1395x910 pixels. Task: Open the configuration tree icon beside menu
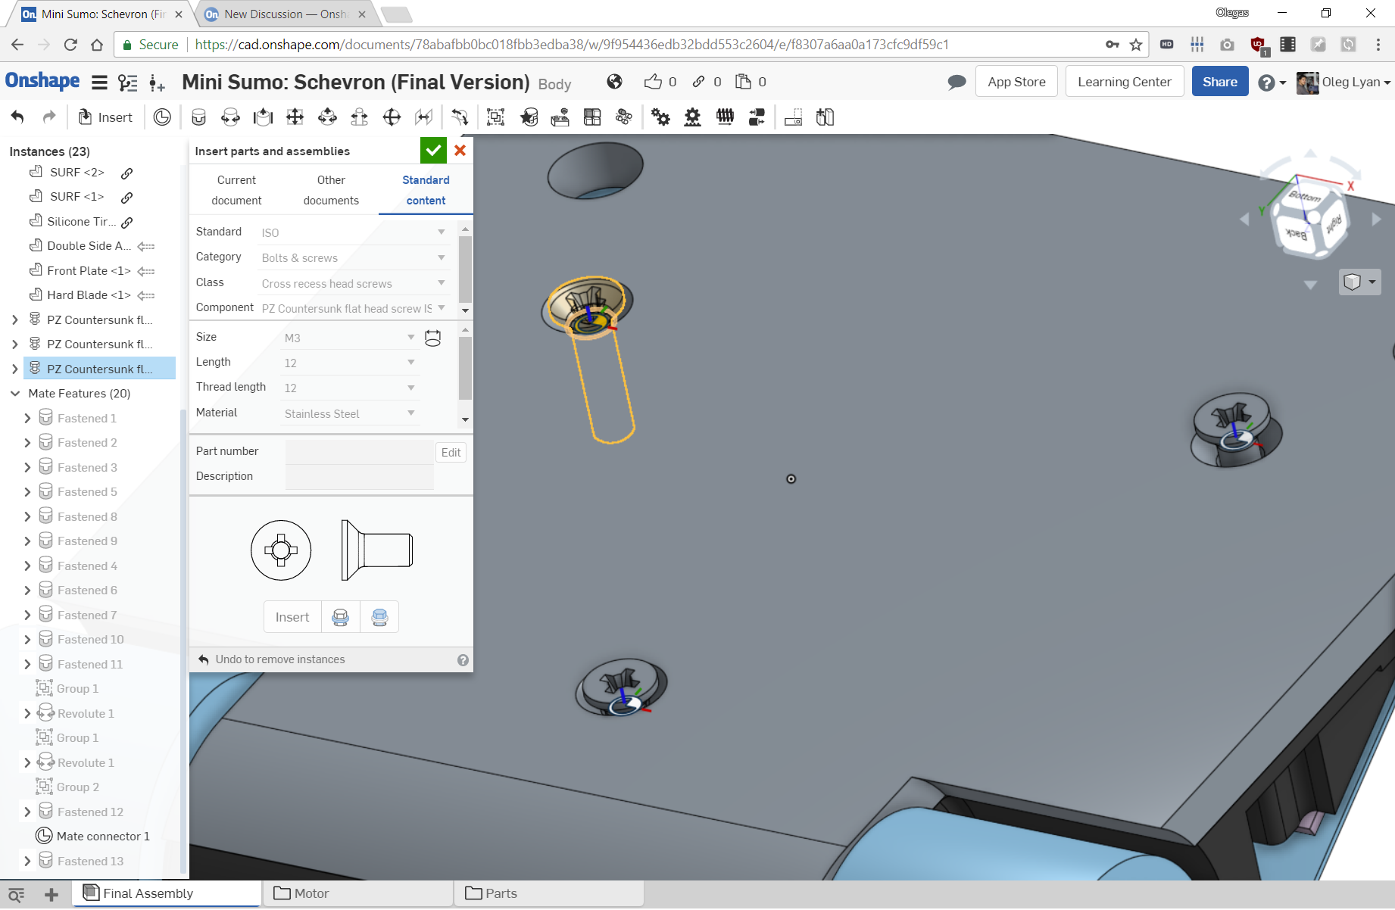pos(128,83)
